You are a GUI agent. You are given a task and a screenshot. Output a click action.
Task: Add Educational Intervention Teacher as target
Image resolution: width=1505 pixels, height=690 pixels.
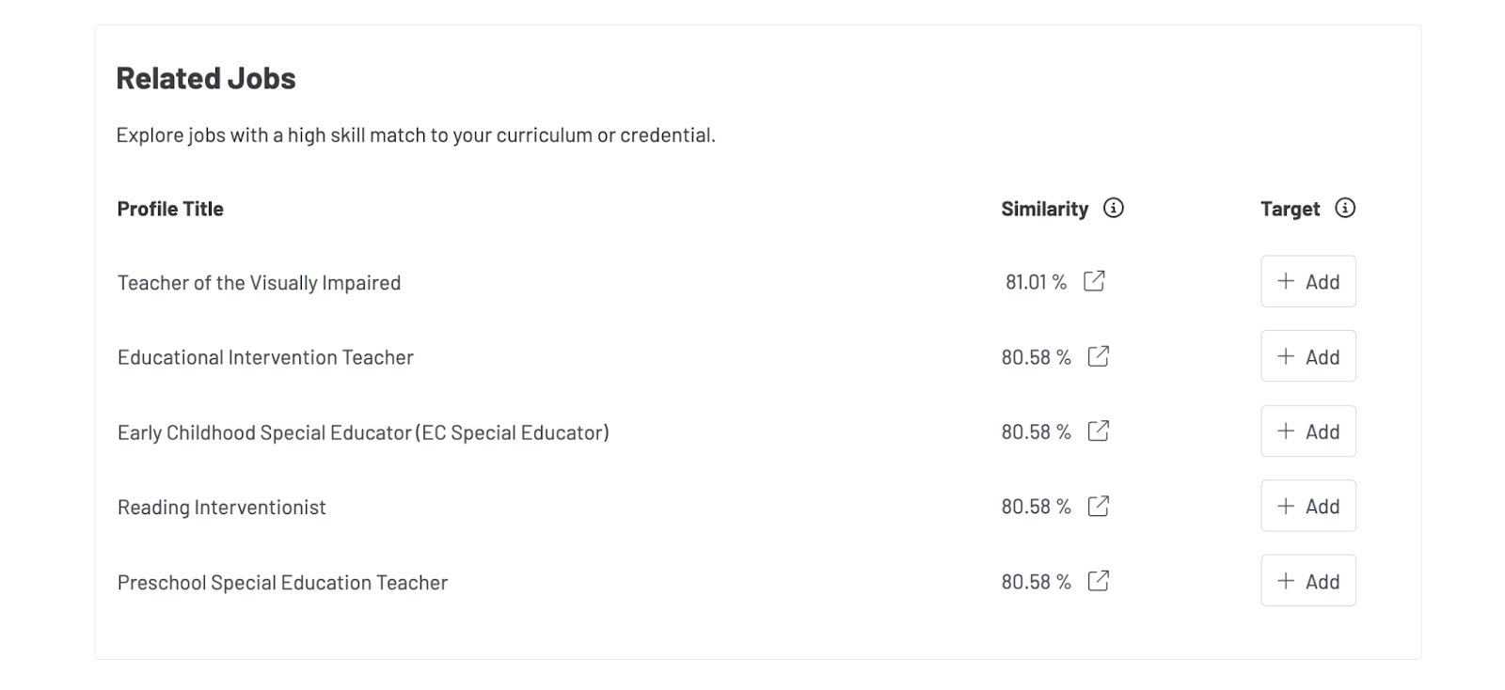pyautogui.click(x=1308, y=356)
